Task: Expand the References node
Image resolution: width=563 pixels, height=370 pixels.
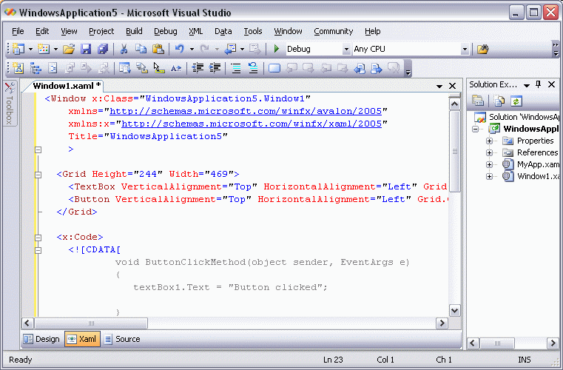Action: pos(490,152)
